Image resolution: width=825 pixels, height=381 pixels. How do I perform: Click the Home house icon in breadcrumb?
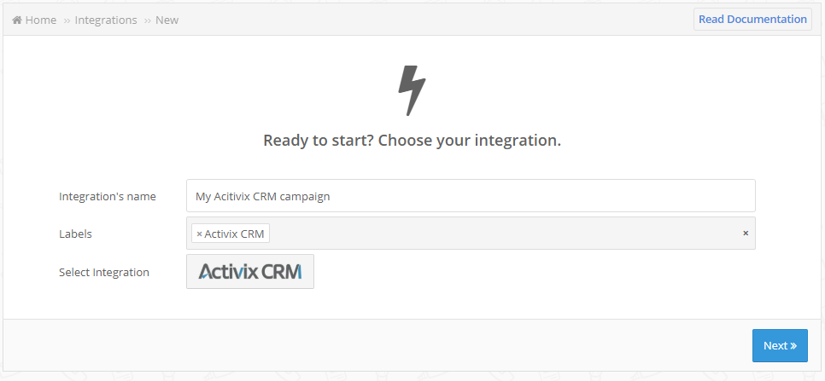coord(17,20)
